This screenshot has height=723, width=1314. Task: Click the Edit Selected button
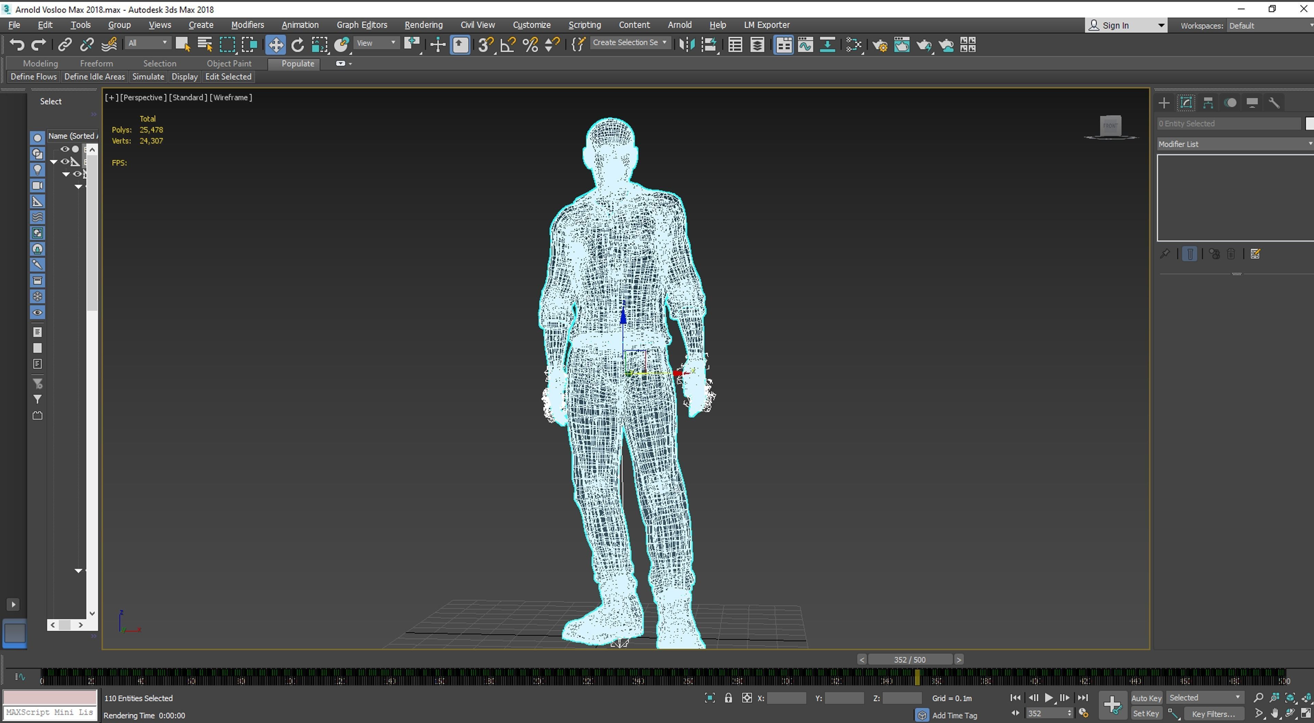(228, 77)
